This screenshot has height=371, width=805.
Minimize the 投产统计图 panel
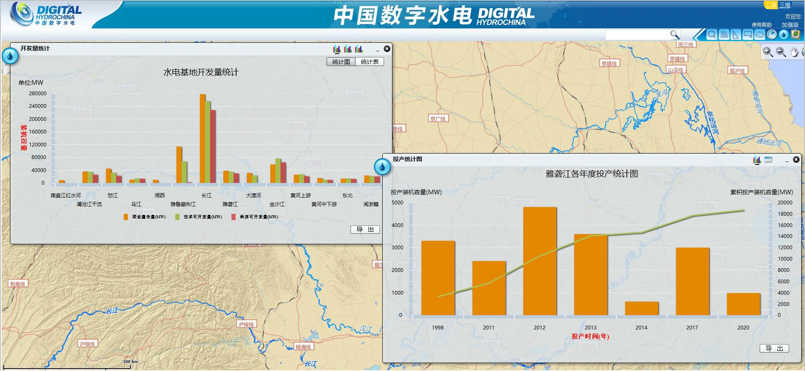coord(787,160)
